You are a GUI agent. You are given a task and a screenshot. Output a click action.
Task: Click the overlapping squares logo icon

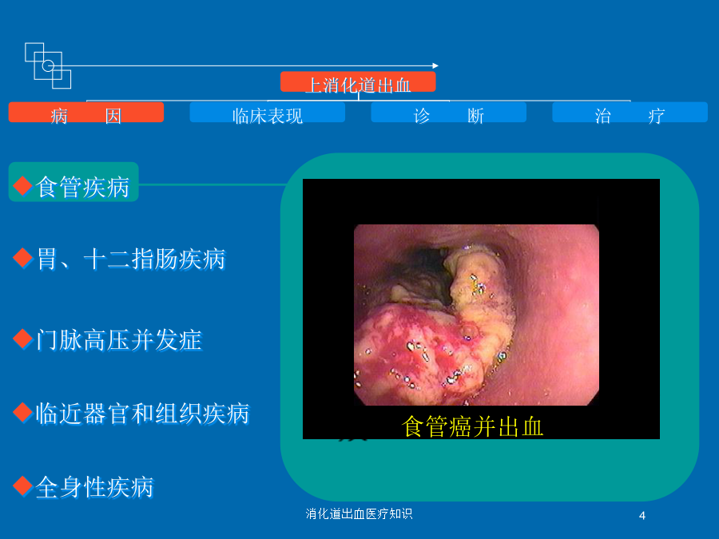click(x=48, y=65)
